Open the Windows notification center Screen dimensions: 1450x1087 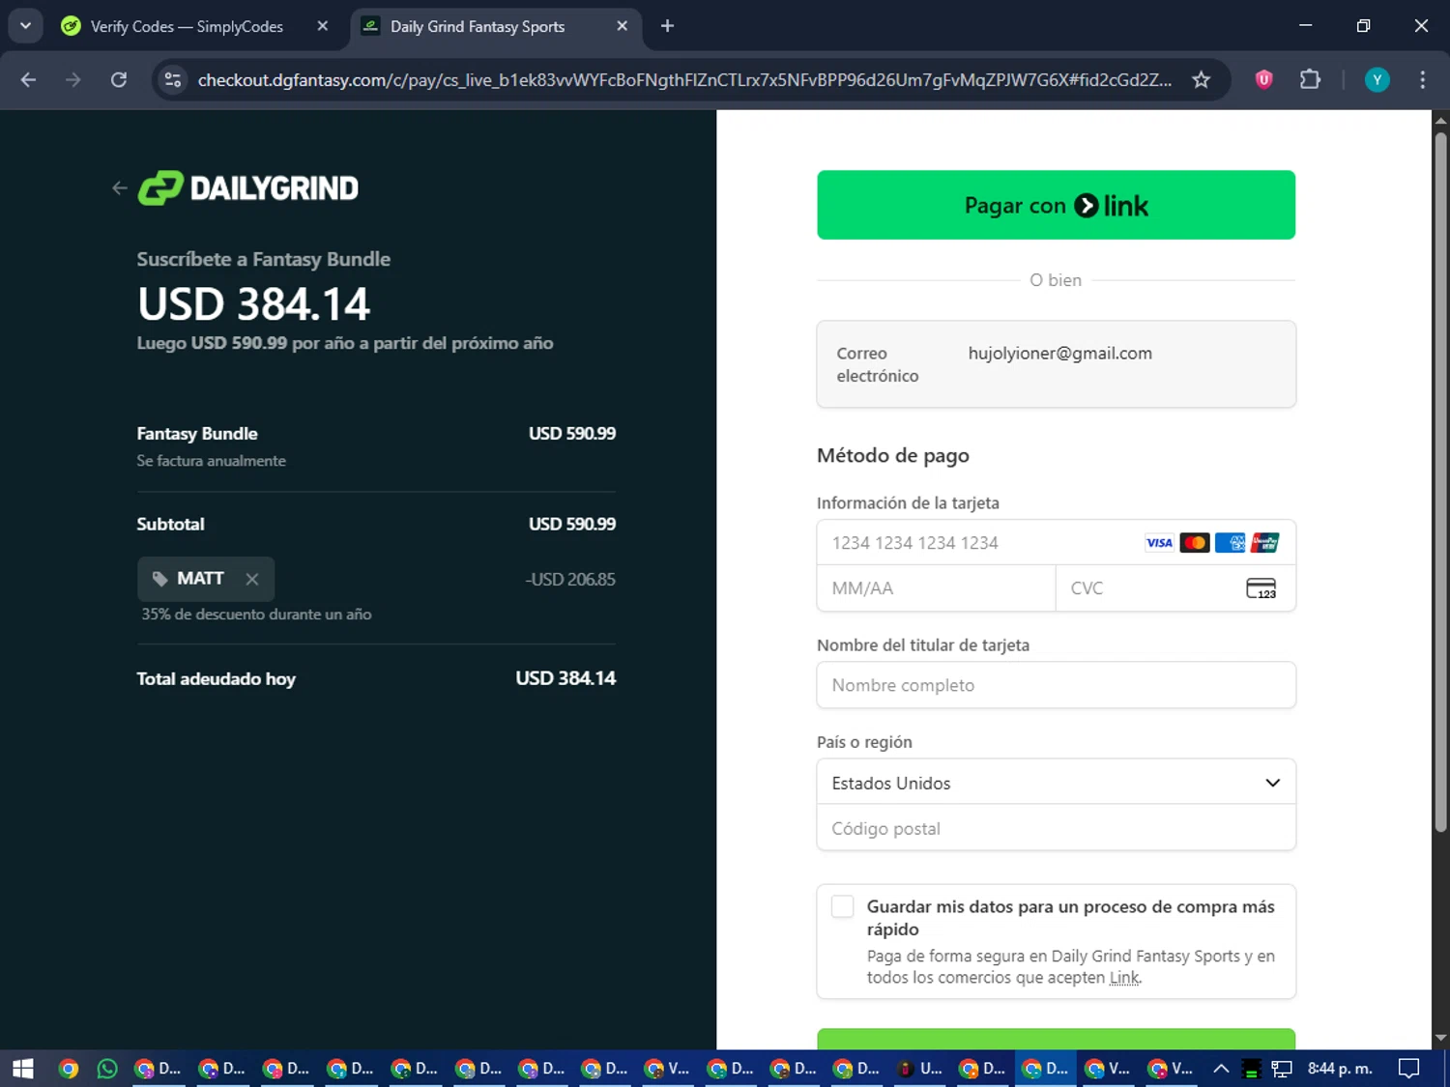click(x=1409, y=1069)
